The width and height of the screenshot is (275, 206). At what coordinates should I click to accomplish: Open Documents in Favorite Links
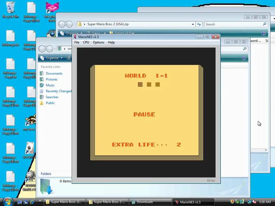[54, 73]
